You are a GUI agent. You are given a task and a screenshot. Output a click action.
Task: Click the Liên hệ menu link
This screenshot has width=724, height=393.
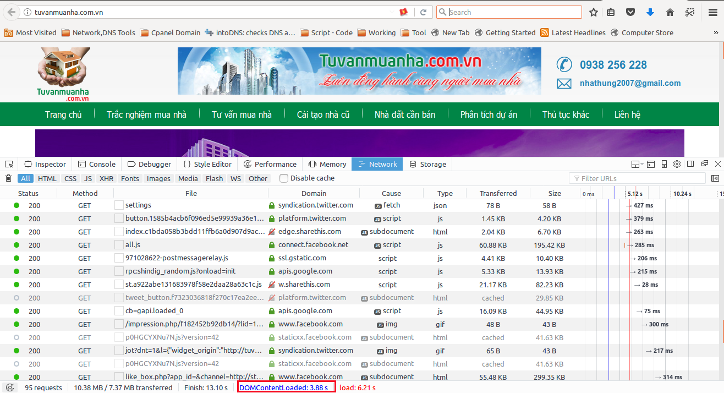pyautogui.click(x=627, y=114)
